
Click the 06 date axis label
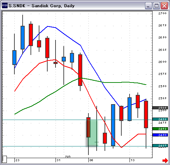(91, 160)
